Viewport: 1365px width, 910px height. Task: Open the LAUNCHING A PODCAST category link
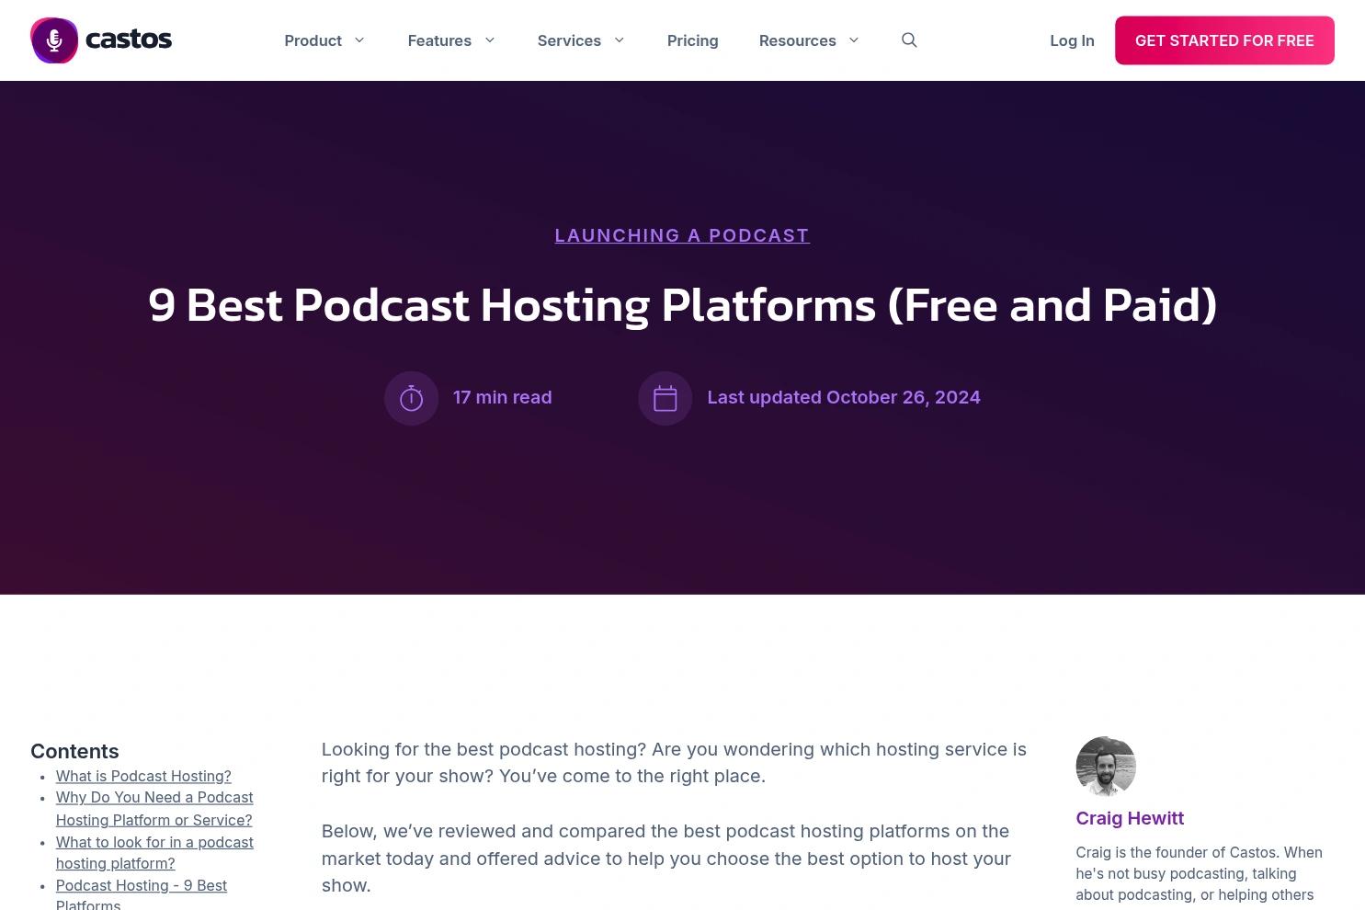coord(682,235)
